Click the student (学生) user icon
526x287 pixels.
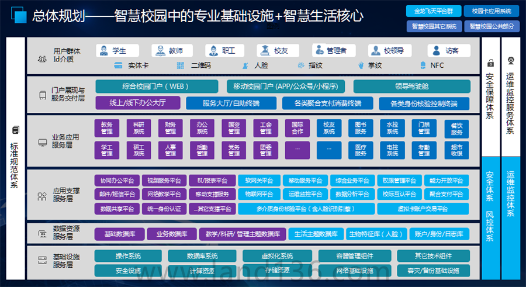(x=103, y=51)
